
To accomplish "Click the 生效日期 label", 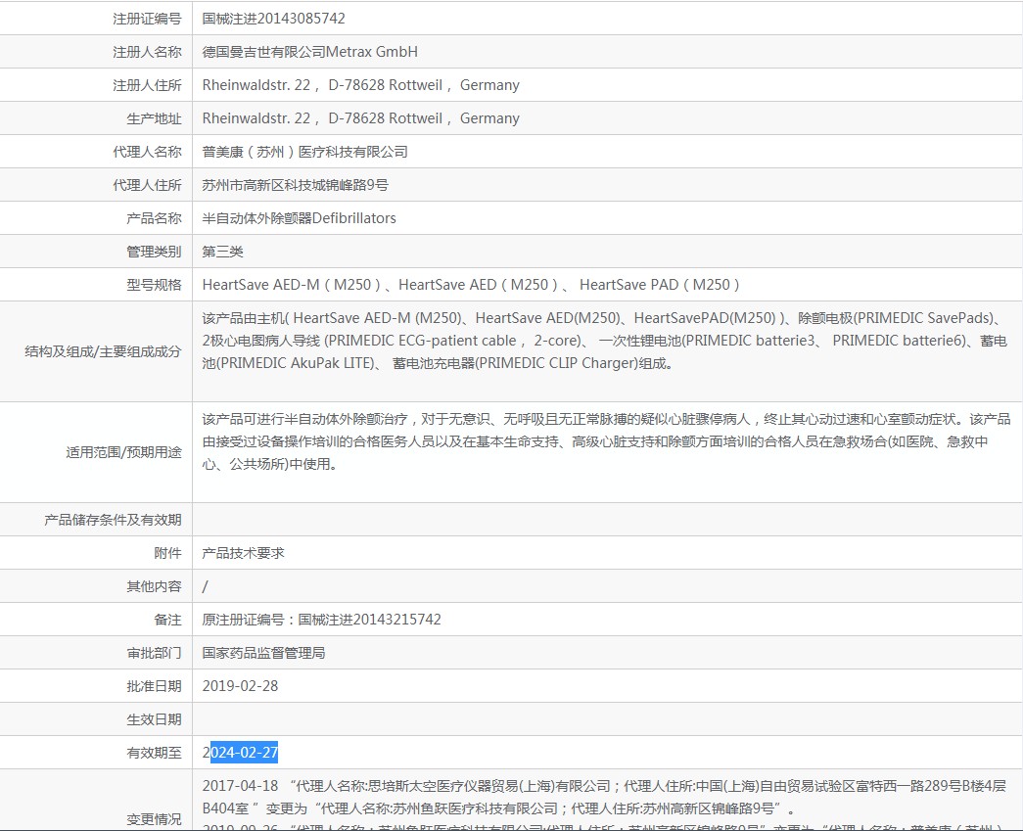I will click(154, 719).
